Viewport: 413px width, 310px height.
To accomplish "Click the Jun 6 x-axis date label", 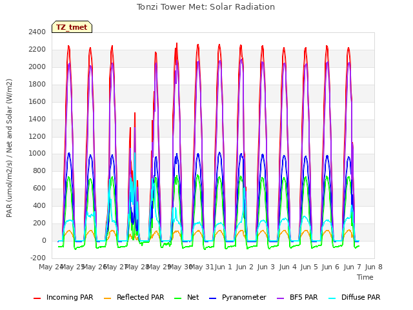I will pos(330,267).
